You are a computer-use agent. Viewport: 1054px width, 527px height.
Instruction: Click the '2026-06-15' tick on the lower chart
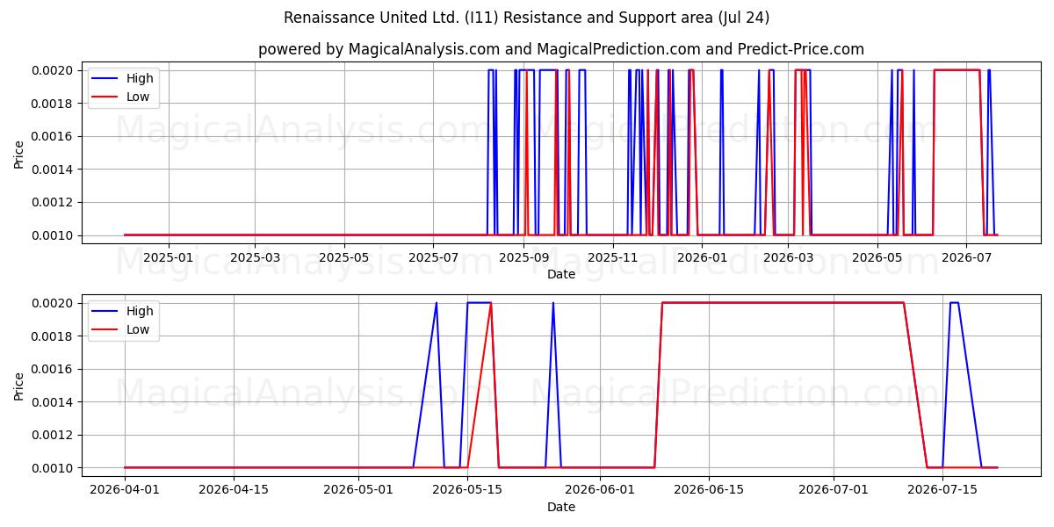click(x=709, y=490)
